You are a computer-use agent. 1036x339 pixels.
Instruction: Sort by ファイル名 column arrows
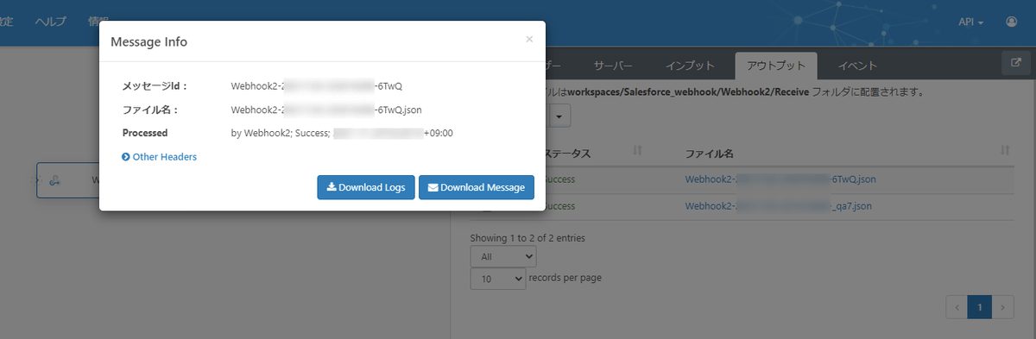pyautogui.click(x=1004, y=150)
